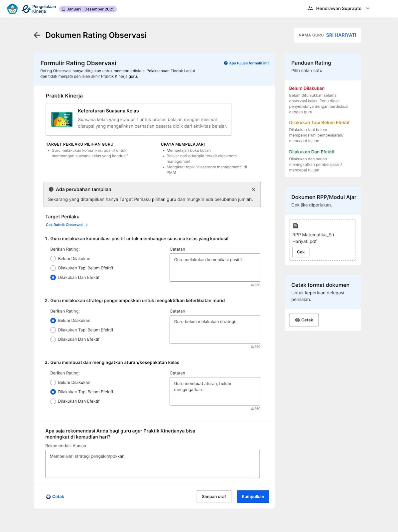Select Dilakukan Tapi Belum Efektif for target 2

[x=53, y=330]
